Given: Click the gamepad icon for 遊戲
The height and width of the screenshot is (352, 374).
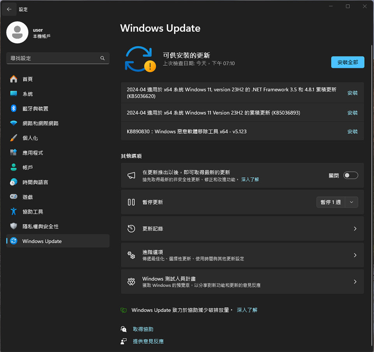Looking at the screenshot, I should (14, 197).
